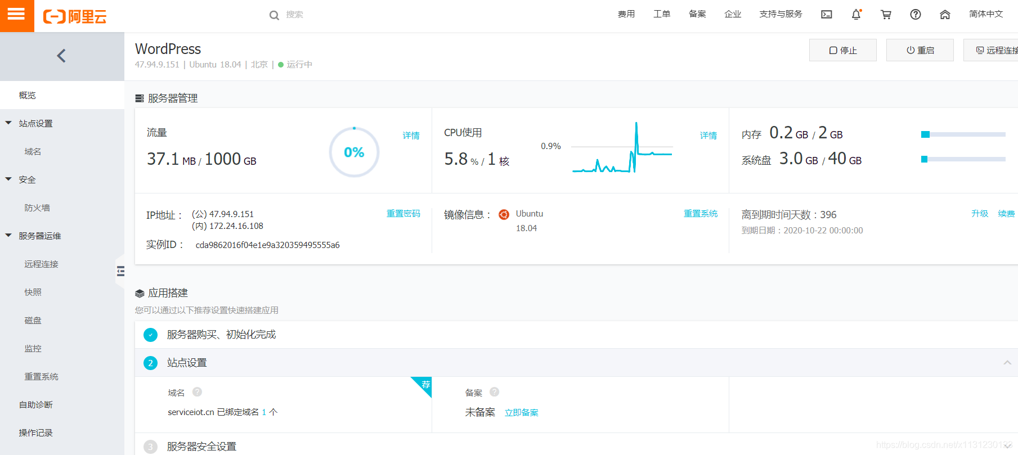The height and width of the screenshot is (455, 1018).
Task: Go to the home icon
Action: point(945,15)
